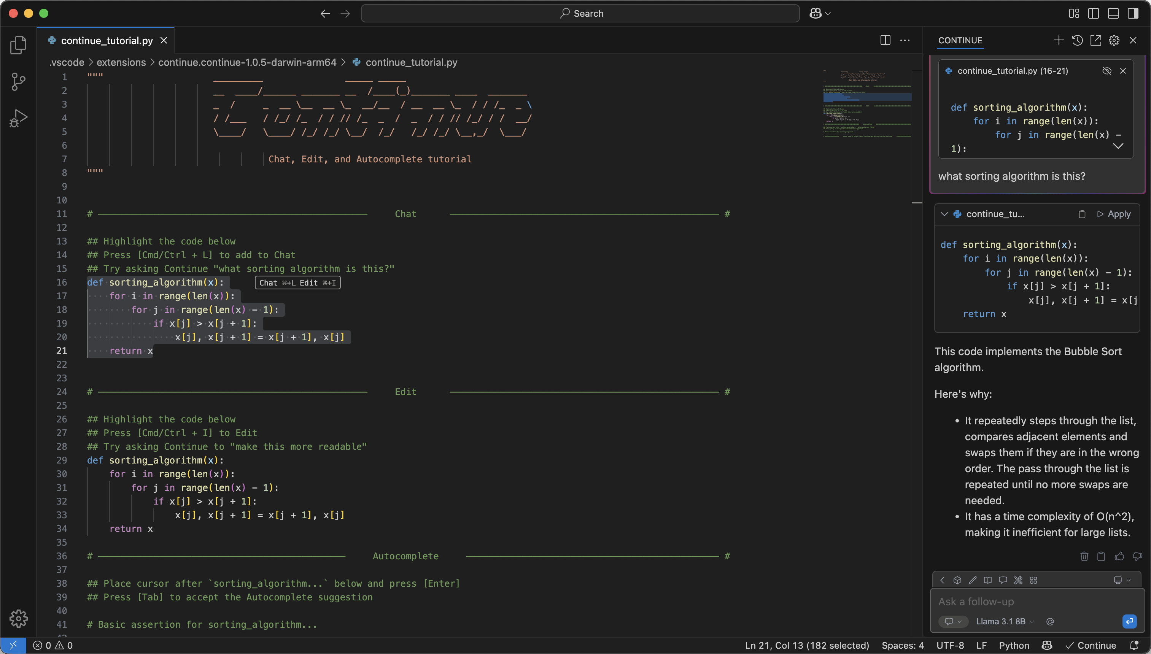Click the Continue status bar item

(x=1091, y=646)
